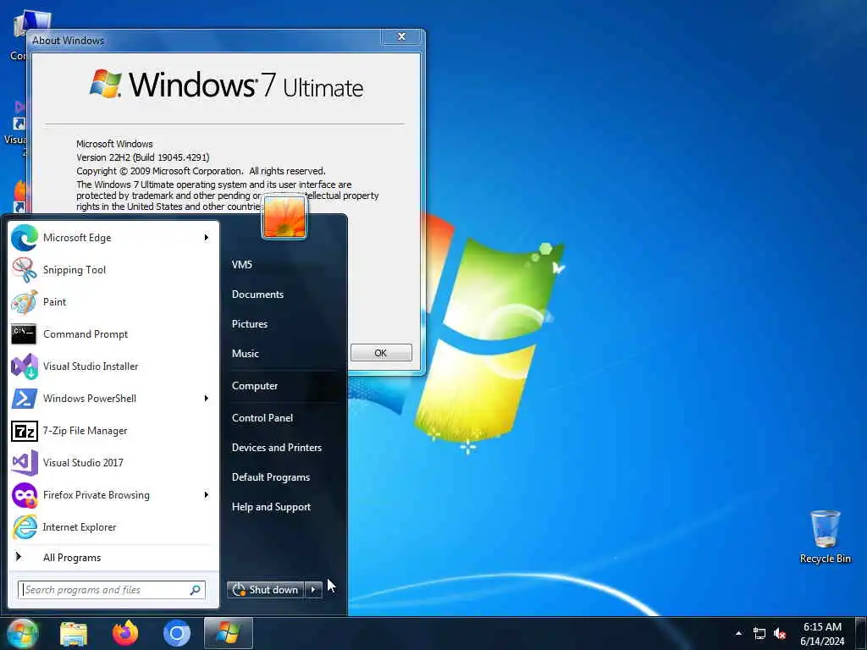Open Control Panel
Image resolution: width=867 pixels, height=650 pixels.
click(262, 418)
